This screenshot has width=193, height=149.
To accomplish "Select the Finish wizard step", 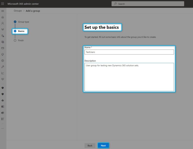I will 21,40.
